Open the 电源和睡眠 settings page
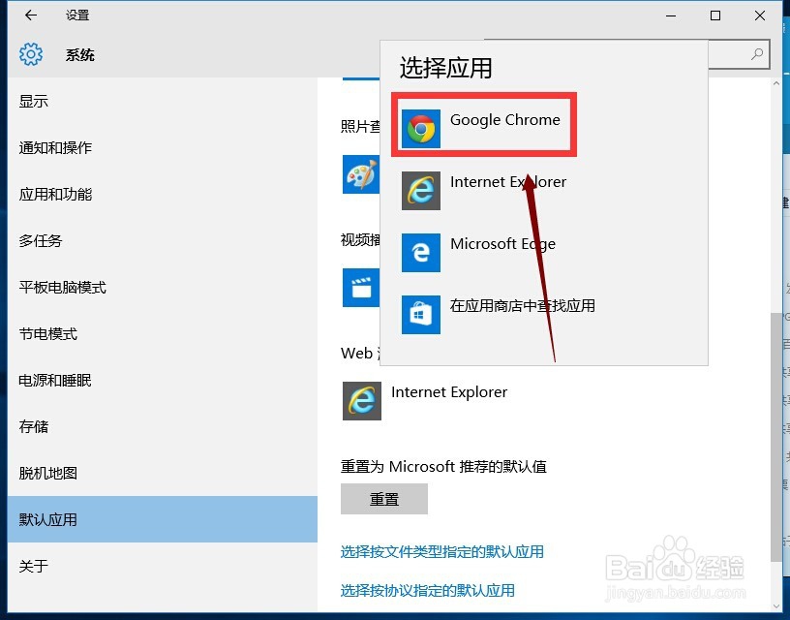Screen dimensions: 790x620 [x=163, y=380]
